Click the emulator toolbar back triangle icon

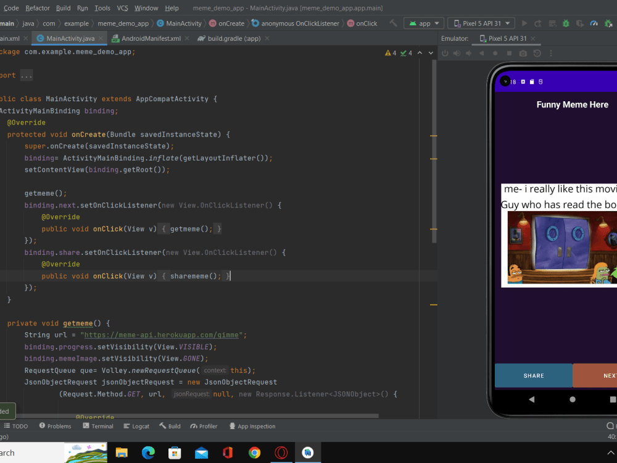[x=482, y=53]
